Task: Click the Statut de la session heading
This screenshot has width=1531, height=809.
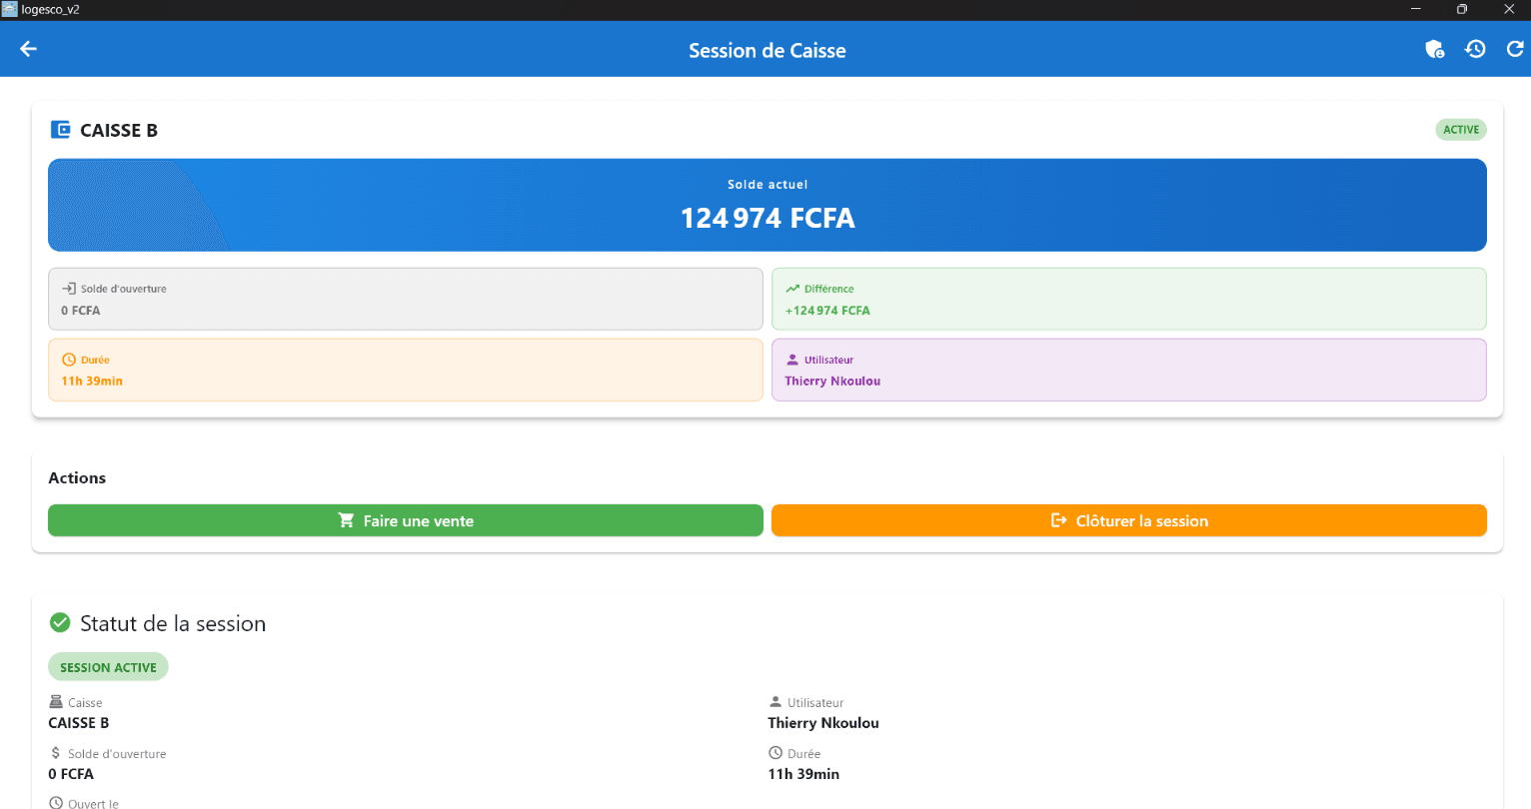Action: click(173, 623)
